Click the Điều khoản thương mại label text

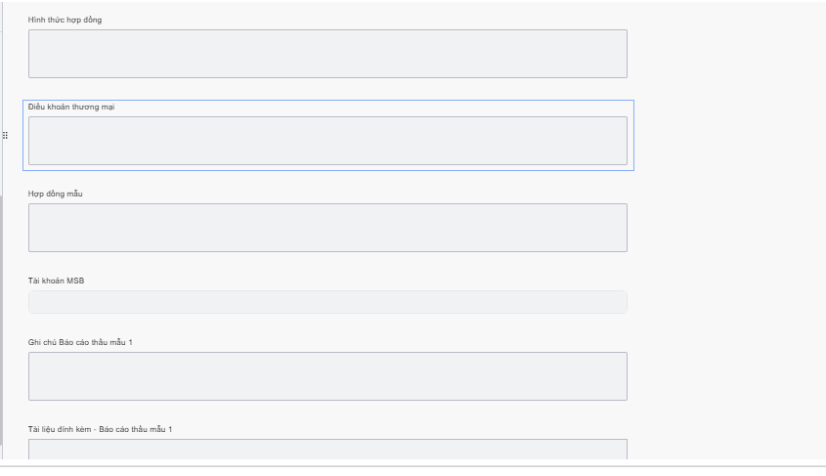[71, 107]
